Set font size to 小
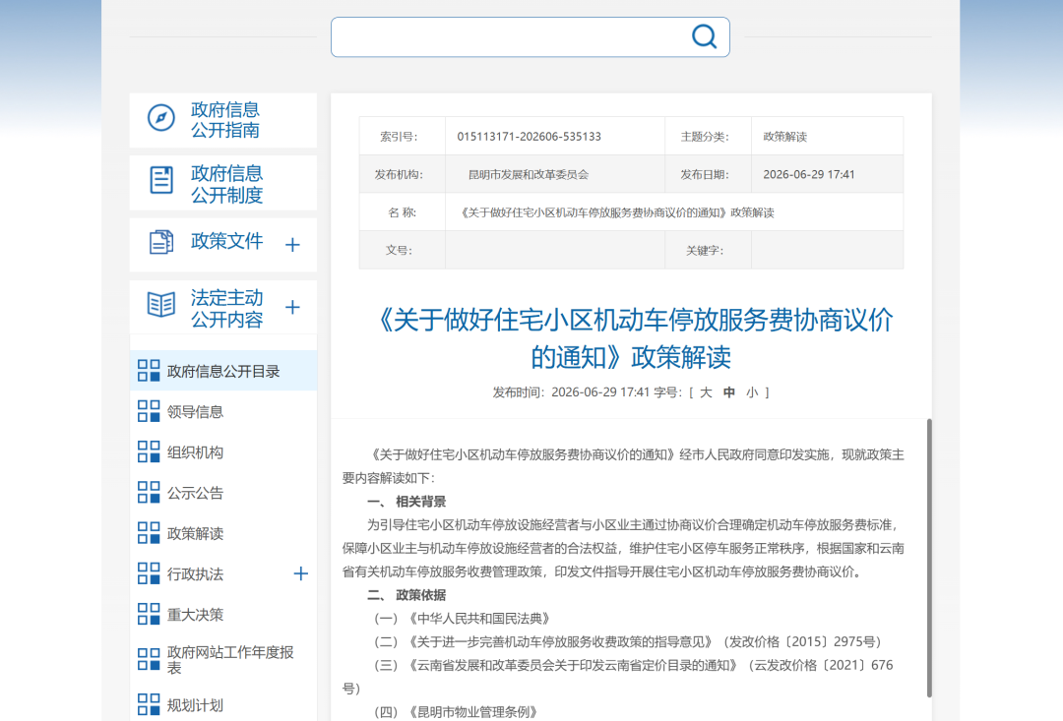Screen dimensions: 1063x721 click(x=752, y=392)
